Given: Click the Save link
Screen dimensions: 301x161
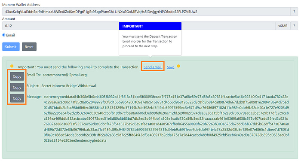Looking at the screenshot, I should [170, 67].
